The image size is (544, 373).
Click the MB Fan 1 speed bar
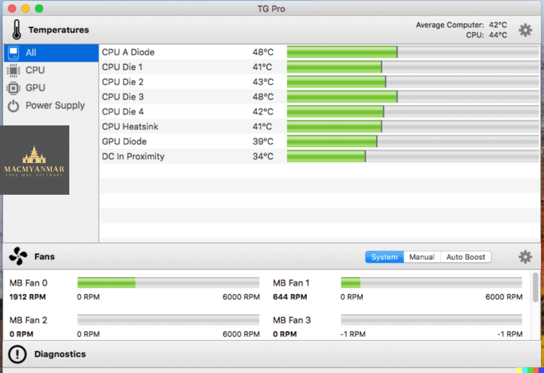[431, 283]
